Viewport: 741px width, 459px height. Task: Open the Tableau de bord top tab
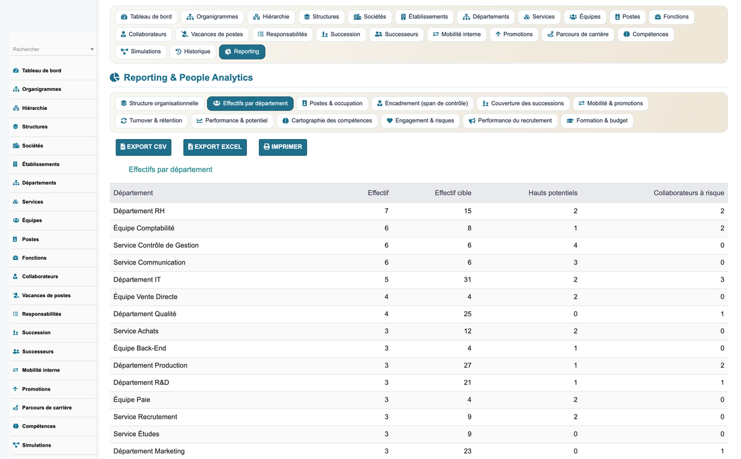[x=146, y=17]
